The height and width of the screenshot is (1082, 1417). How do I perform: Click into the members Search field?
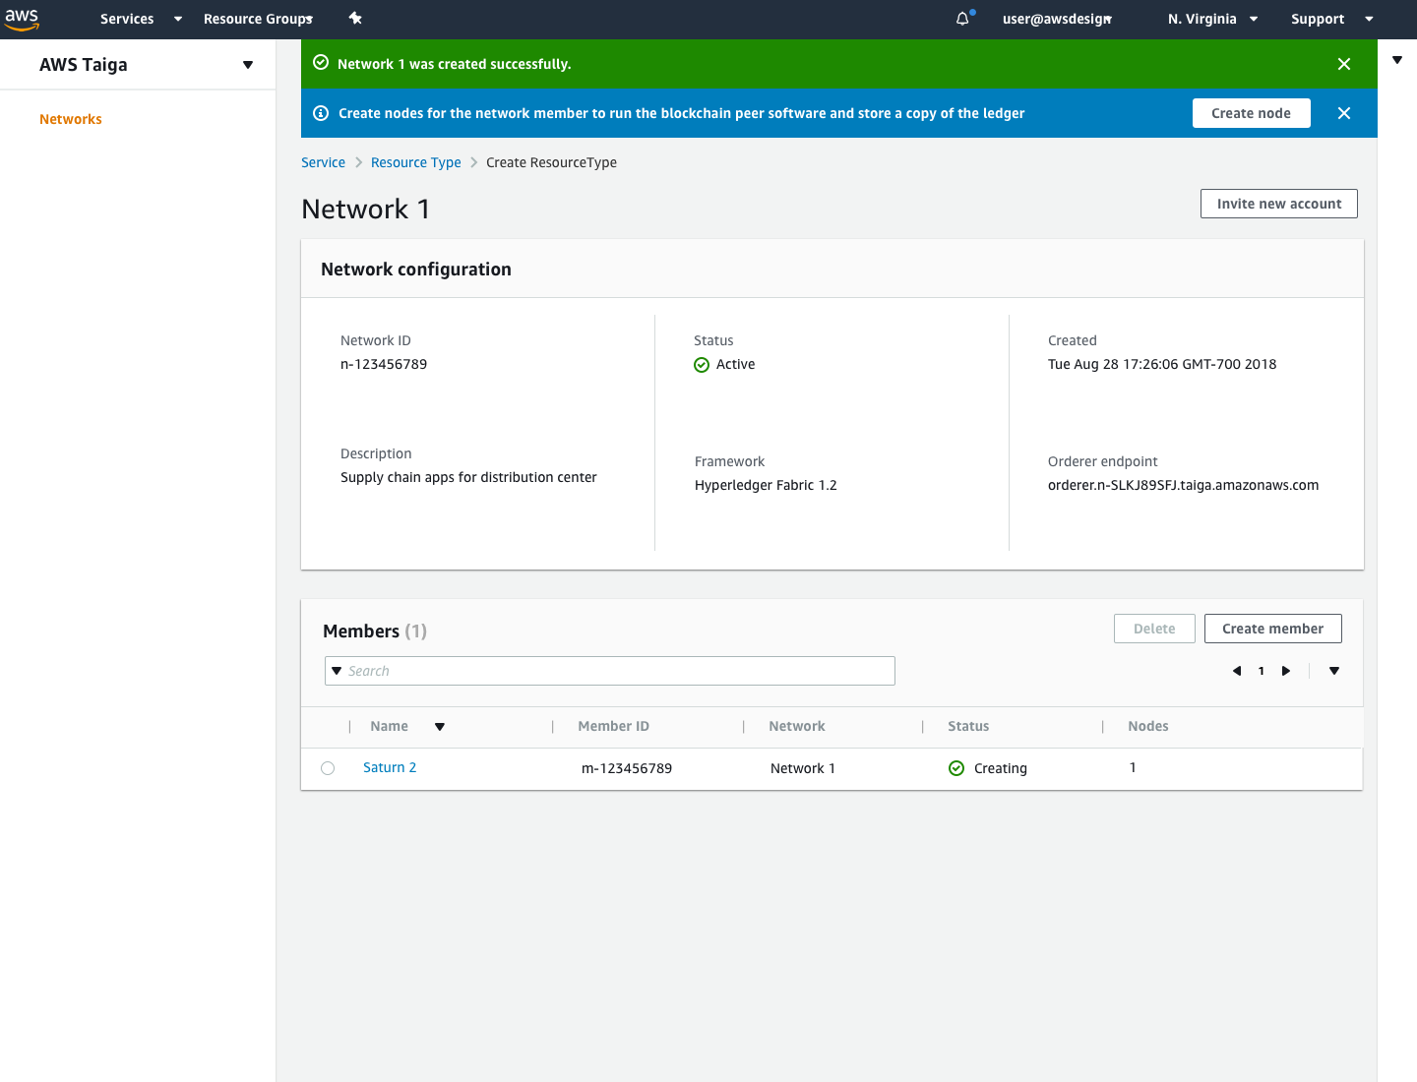click(610, 671)
